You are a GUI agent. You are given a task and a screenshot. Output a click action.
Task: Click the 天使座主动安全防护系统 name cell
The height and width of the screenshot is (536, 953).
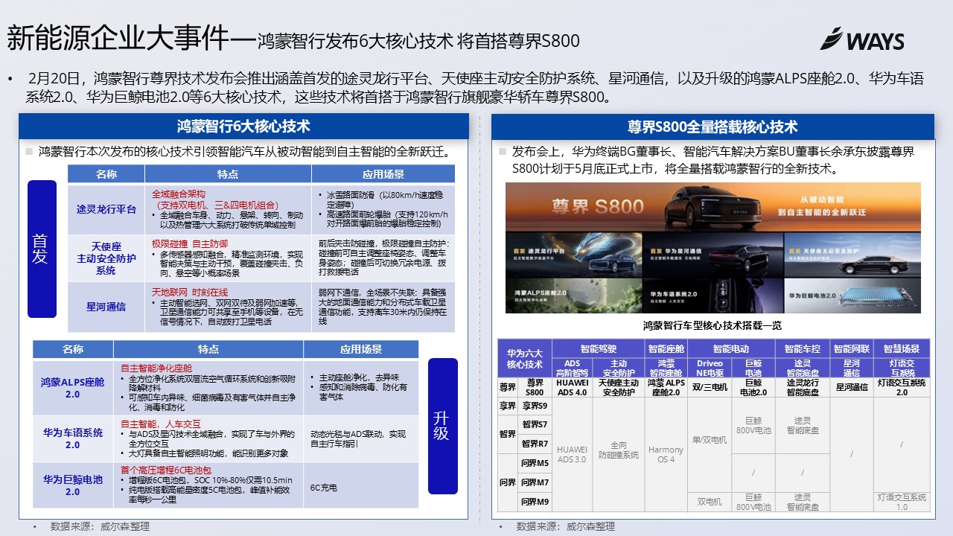(106, 258)
